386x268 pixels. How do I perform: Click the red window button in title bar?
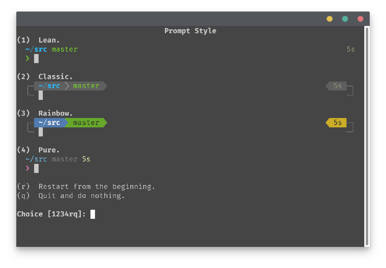click(360, 19)
